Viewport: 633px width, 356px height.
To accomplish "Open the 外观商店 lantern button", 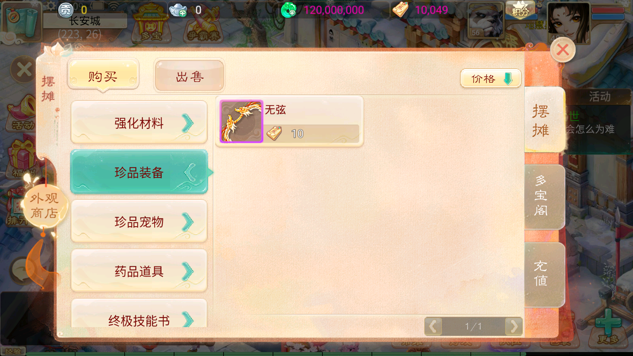I will tap(44, 206).
